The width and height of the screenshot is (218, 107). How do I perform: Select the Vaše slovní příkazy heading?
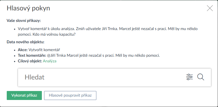24,21
